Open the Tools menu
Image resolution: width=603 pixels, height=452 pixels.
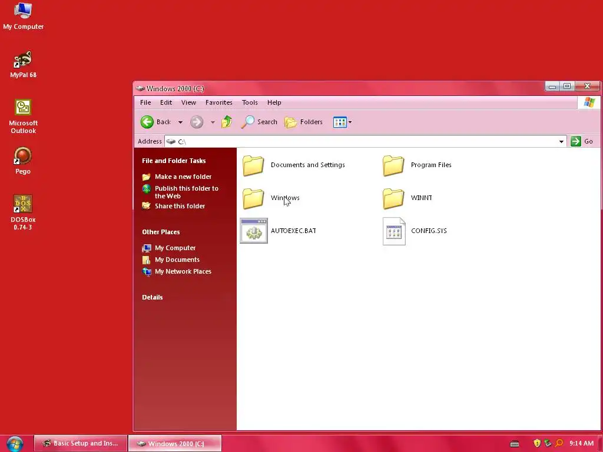tap(250, 102)
